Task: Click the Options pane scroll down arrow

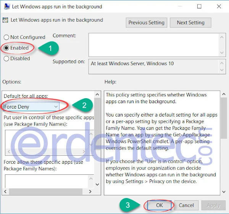Action: tap(97, 184)
